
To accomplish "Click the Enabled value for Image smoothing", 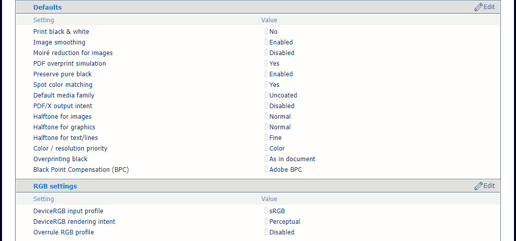I will click(281, 42).
